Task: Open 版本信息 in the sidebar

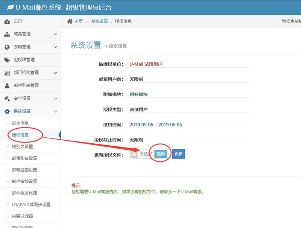Action: tap(20, 123)
